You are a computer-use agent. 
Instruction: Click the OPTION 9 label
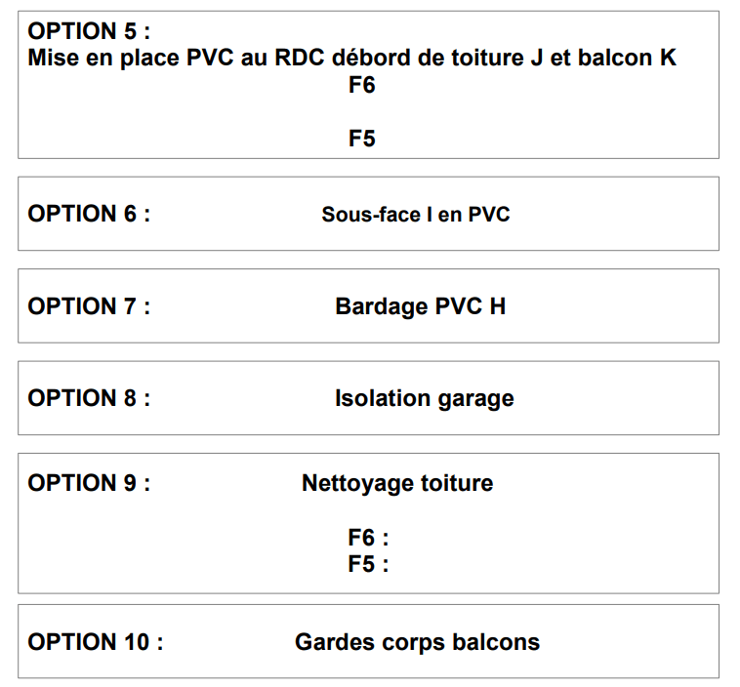coord(89,483)
